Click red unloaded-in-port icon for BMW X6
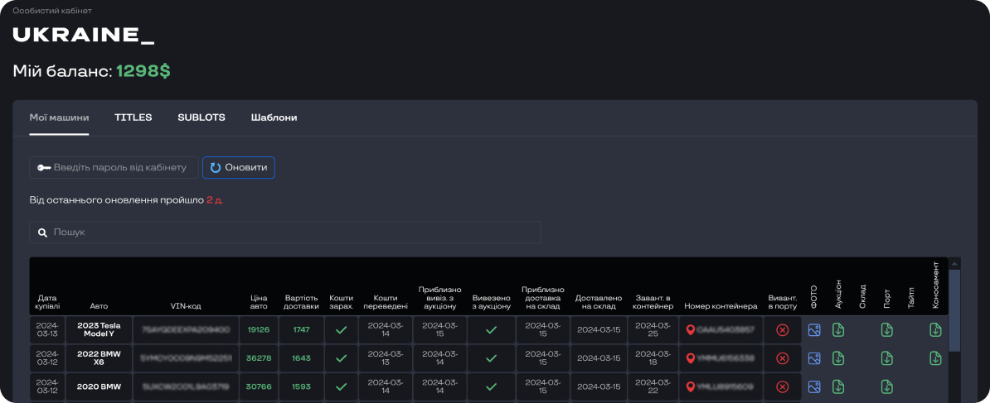Image resolution: width=990 pixels, height=403 pixels. (x=782, y=358)
